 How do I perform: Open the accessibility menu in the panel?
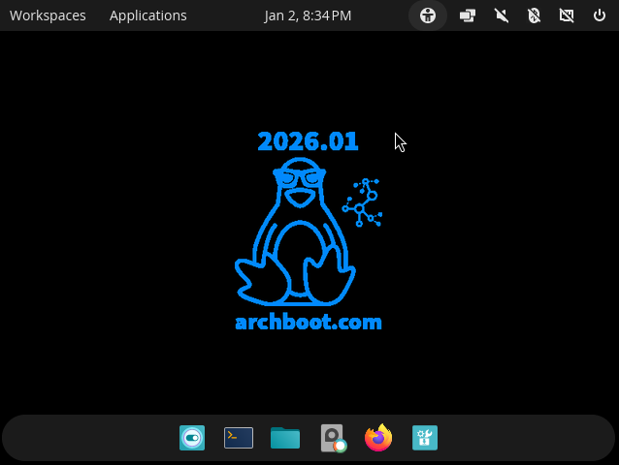pos(428,15)
